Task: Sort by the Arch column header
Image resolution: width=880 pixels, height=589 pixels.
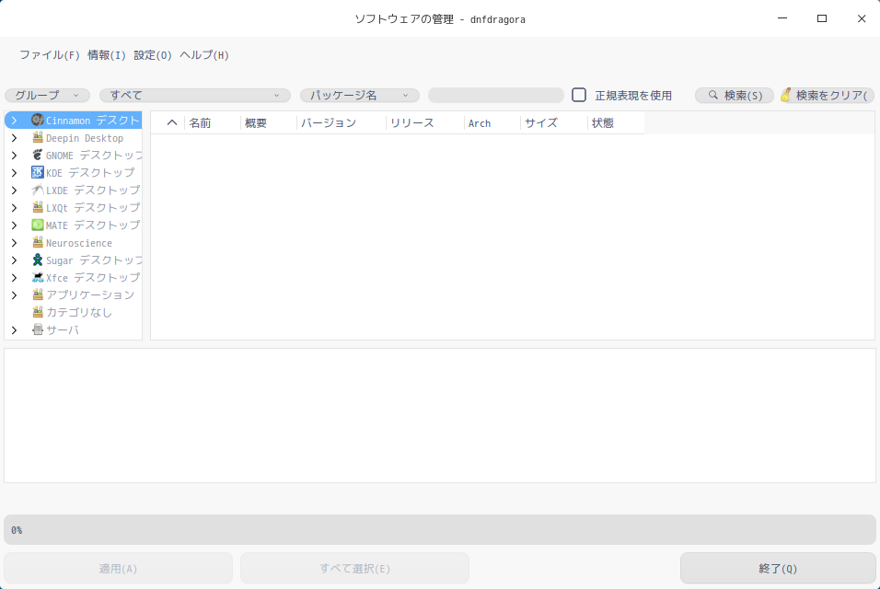Action: 492,122
